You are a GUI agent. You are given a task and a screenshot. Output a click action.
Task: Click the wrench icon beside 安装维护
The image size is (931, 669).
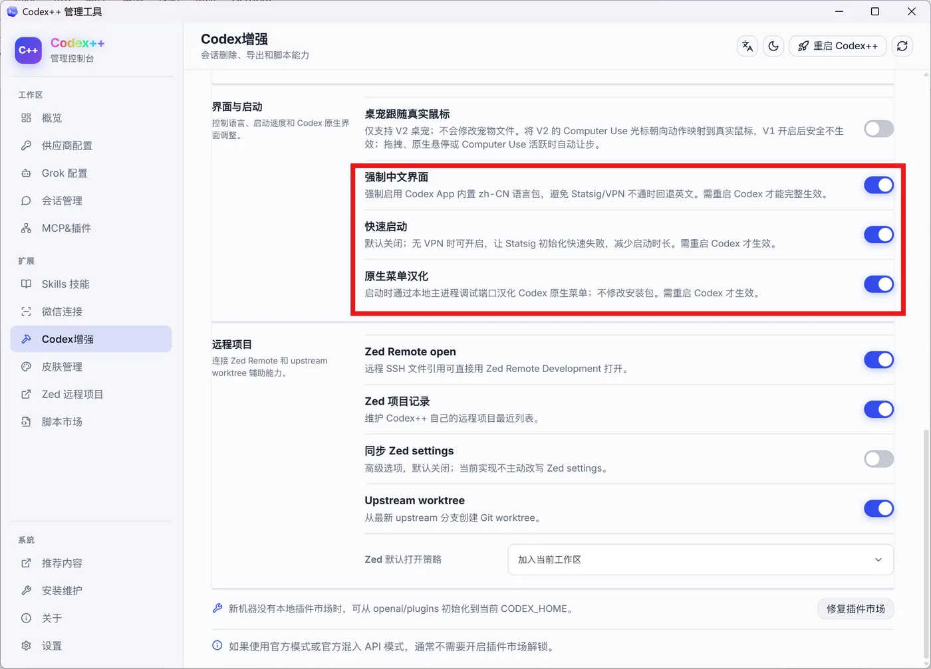click(26, 591)
